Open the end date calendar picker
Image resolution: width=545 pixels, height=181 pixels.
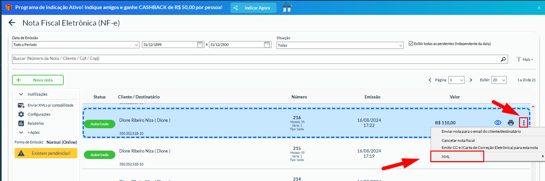coord(267,45)
